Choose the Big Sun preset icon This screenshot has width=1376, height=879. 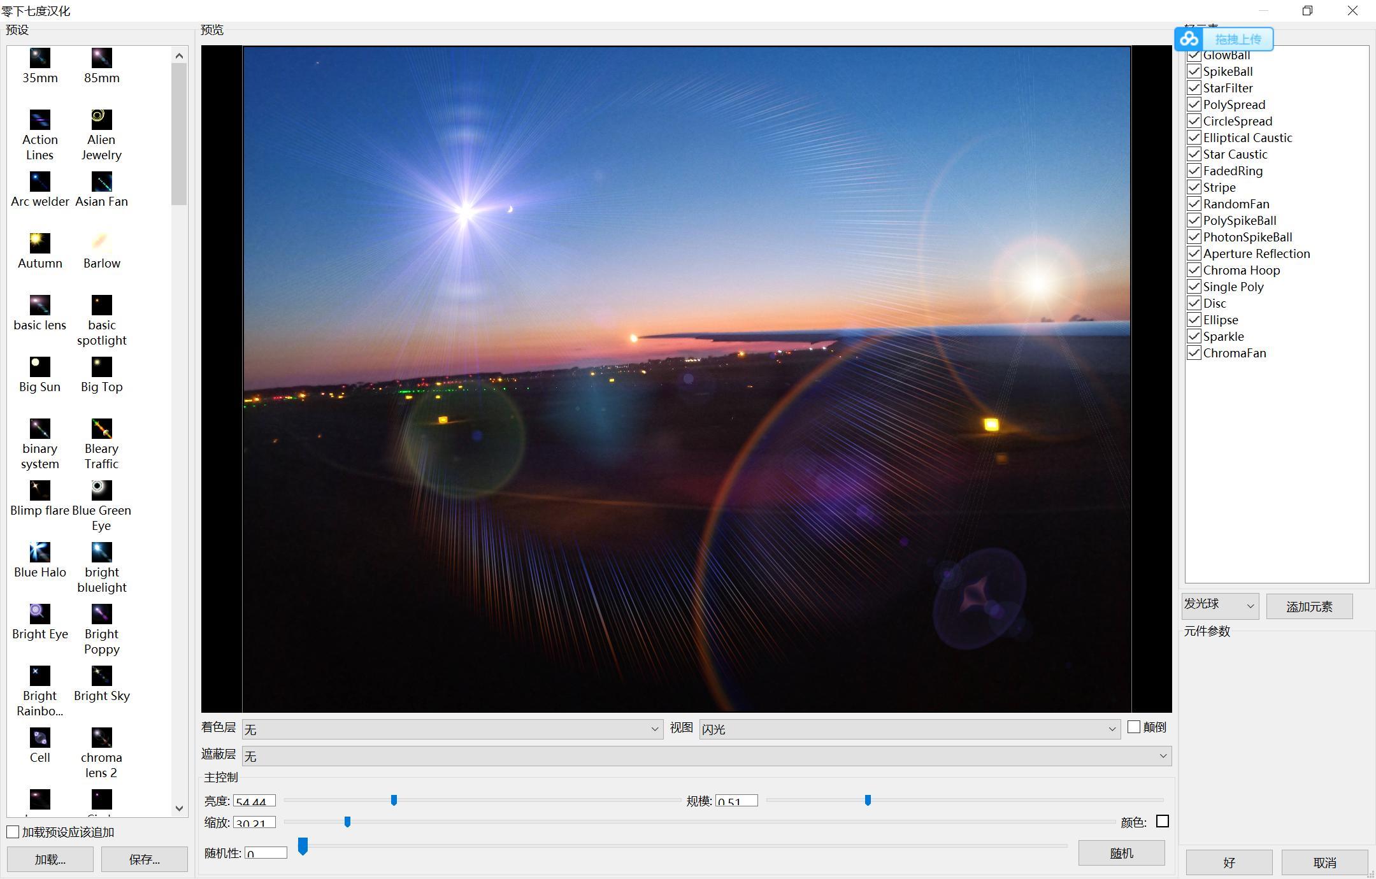(x=39, y=367)
